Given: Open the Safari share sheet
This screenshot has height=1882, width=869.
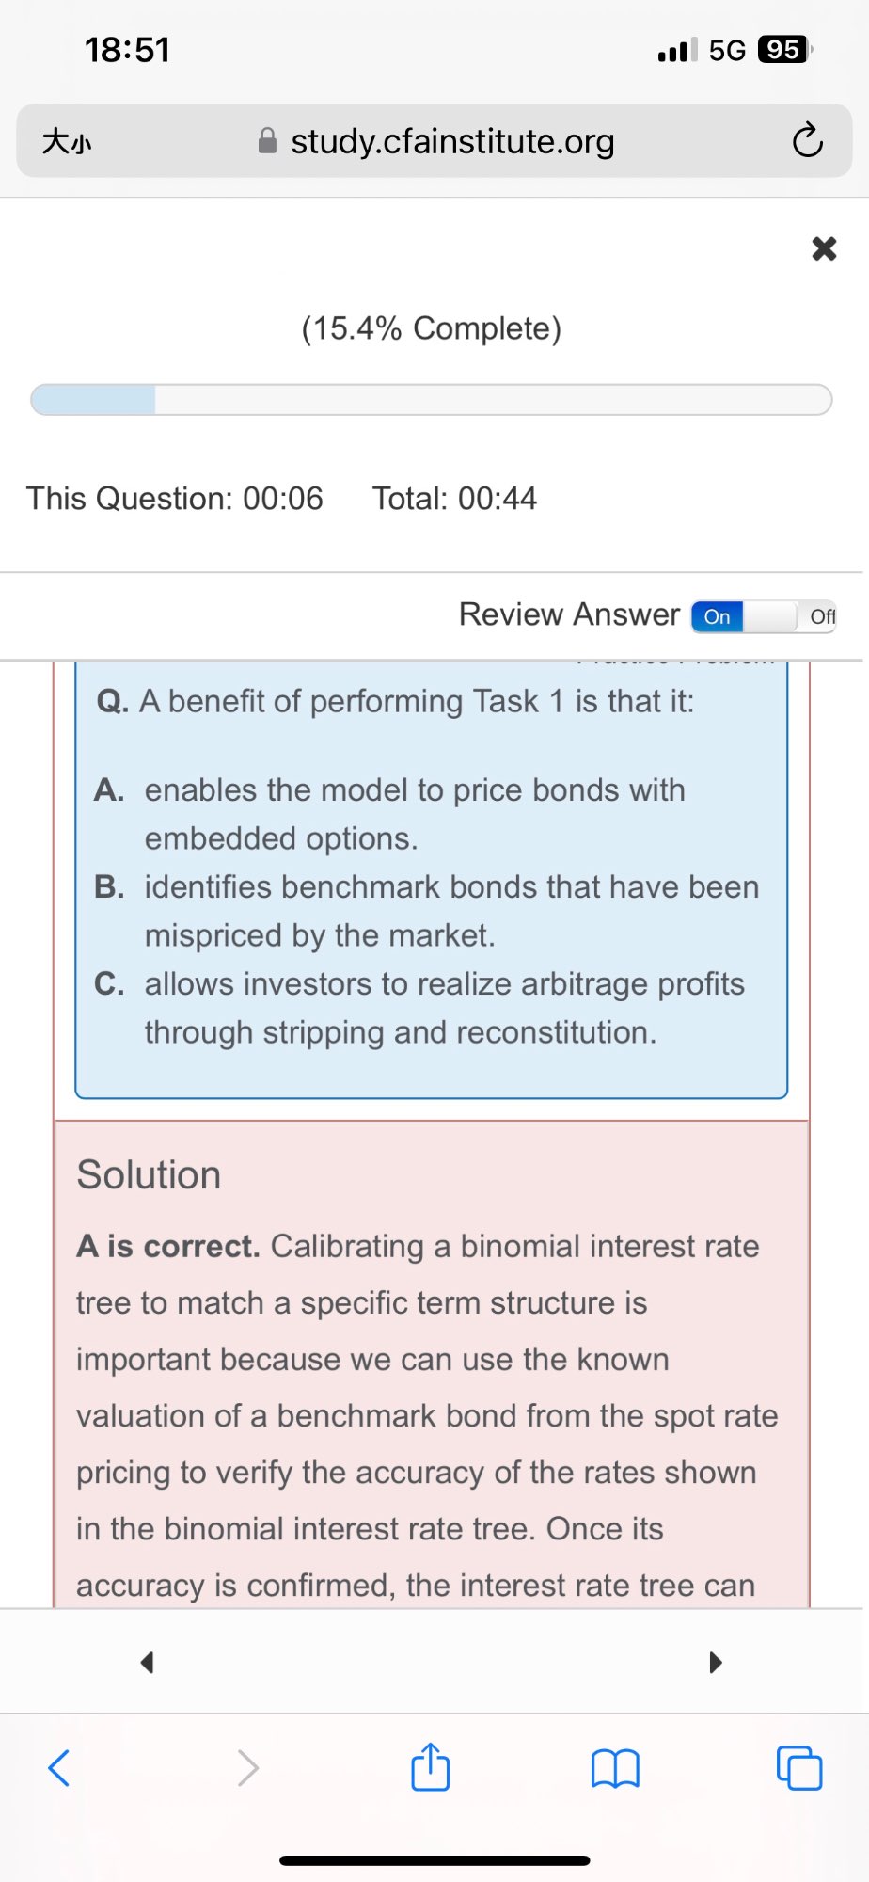Looking at the screenshot, I should pyautogui.click(x=431, y=1767).
